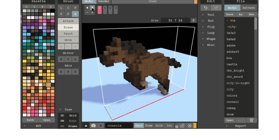279x140 pixels.
Task: Toggle mirror X in the Mirror section
Action: (x=61, y=59)
